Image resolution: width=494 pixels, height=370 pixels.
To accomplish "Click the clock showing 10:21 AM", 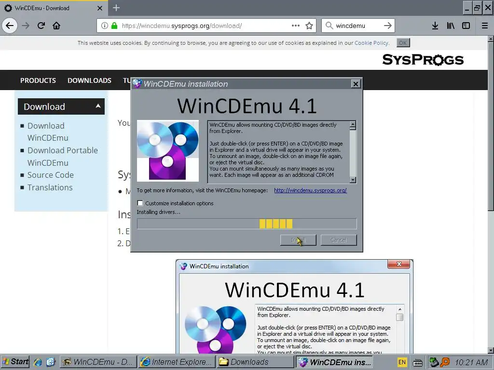I will [471, 362].
